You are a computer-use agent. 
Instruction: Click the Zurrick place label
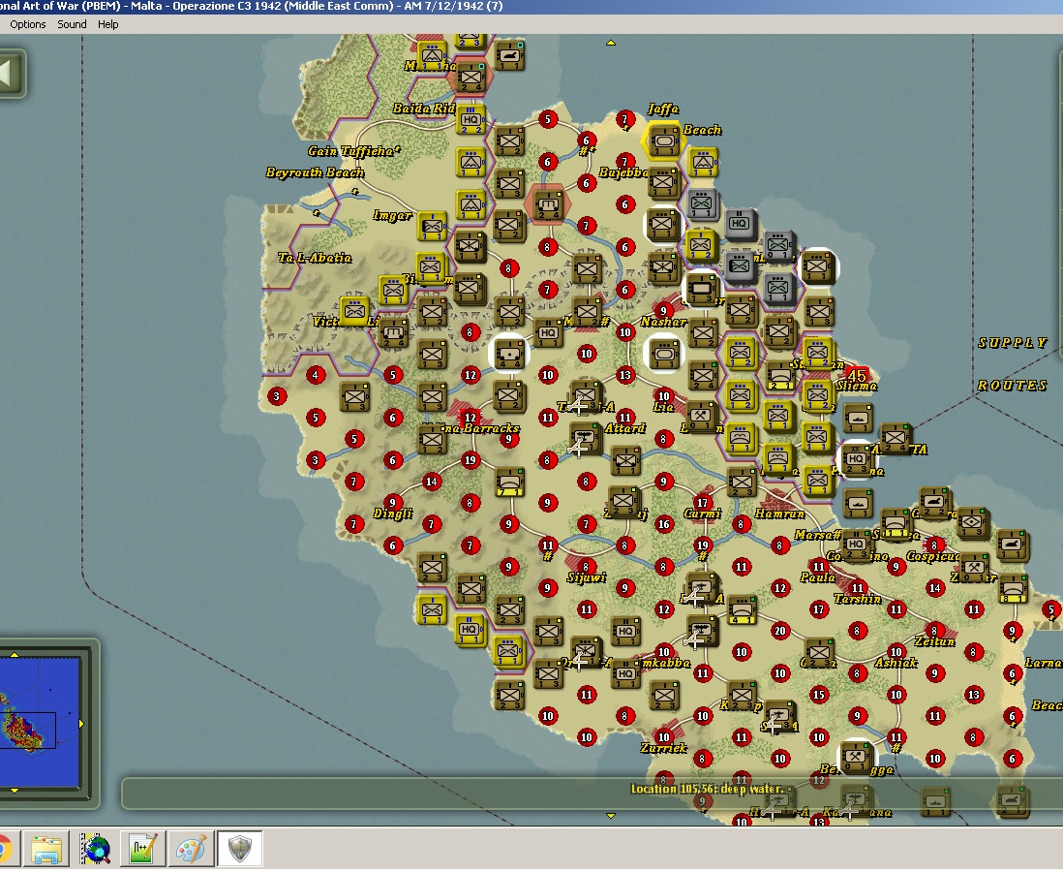pyautogui.click(x=664, y=748)
